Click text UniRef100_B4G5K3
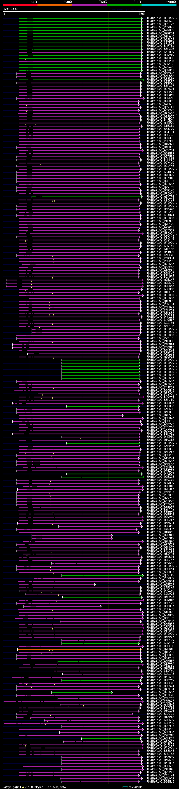The image size is (179, 789). [x=161, y=415]
